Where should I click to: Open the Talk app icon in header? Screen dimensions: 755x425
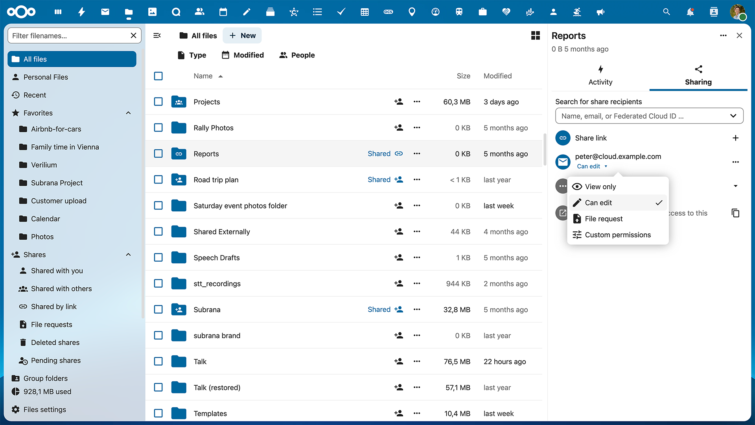176,12
